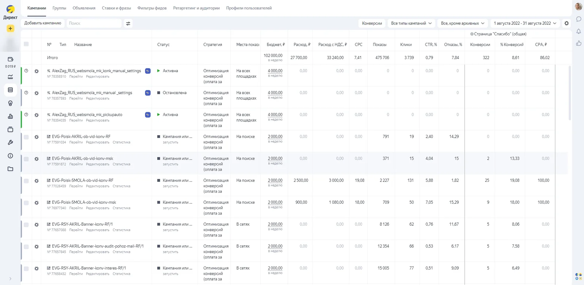584x285 pixels.
Task: Open Ретаргетинг и аудитории tab
Action: pos(196,8)
